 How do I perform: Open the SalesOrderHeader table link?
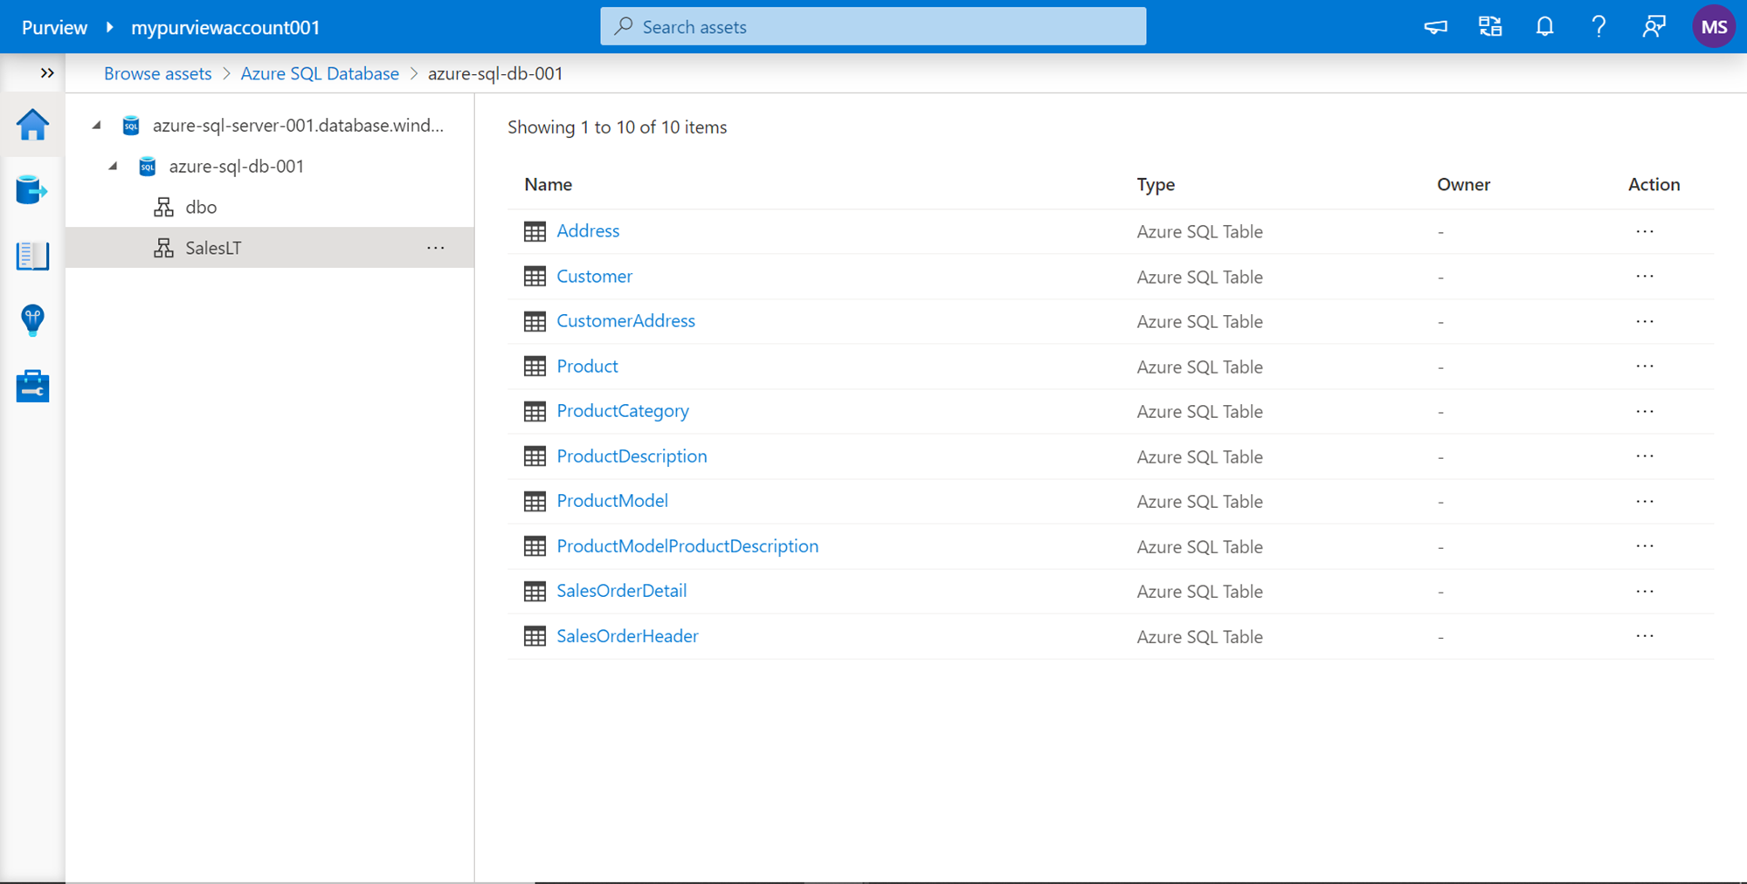click(x=627, y=636)
